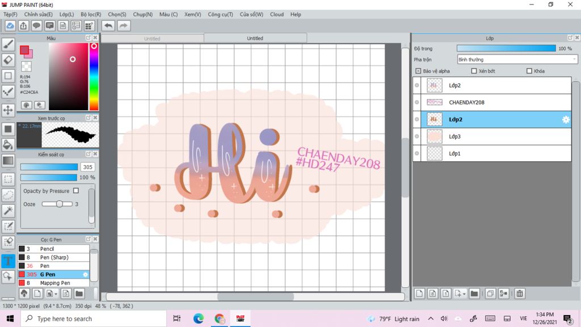
Task: Open the Cửa sổ(W) menu
Action: 251,14
